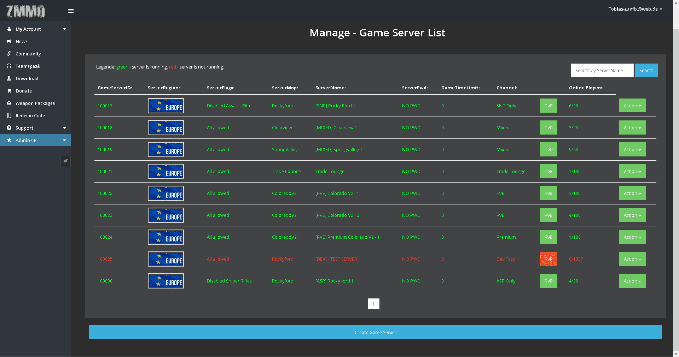Click server ID 100025
This screenshot has width=679, height=357.
(x=105, y=259)
